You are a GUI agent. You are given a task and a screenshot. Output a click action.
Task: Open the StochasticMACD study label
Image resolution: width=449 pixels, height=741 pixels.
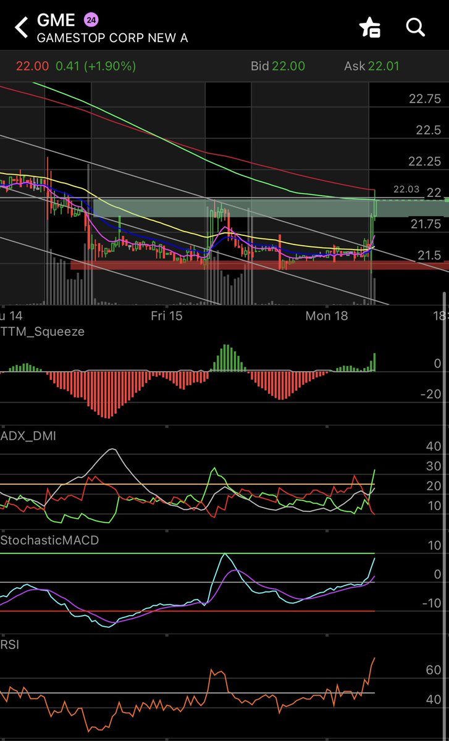point(49,540)
